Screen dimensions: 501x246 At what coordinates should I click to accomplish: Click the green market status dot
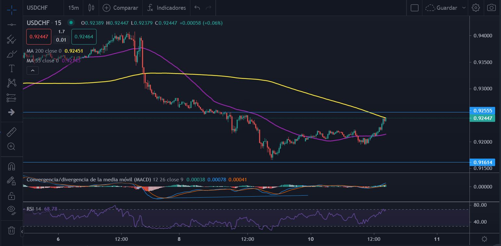point(71,23)
